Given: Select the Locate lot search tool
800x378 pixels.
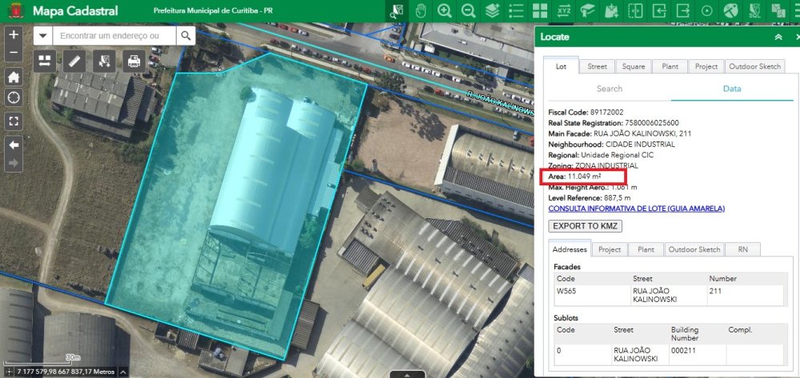Looking at the screenshot, I should (x=397, y=11).
